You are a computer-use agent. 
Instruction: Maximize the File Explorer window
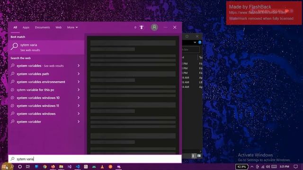pos(187,36)
